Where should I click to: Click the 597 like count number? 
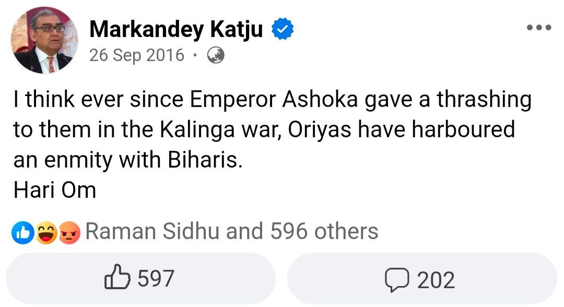coord(155,279)
